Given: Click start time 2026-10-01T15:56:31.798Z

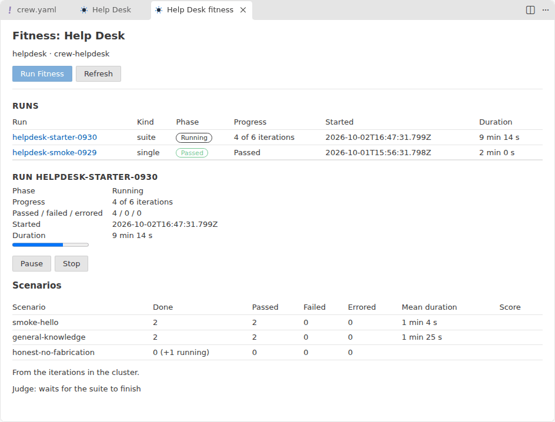Looking at the screenshot, I should pyautogui.click(x=378, y=152).
